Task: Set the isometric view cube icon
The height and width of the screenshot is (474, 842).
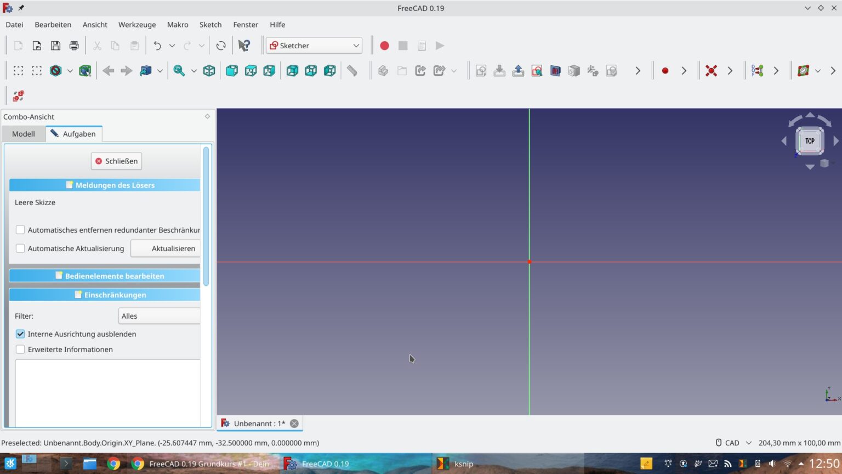Action: tap(209, 71)
